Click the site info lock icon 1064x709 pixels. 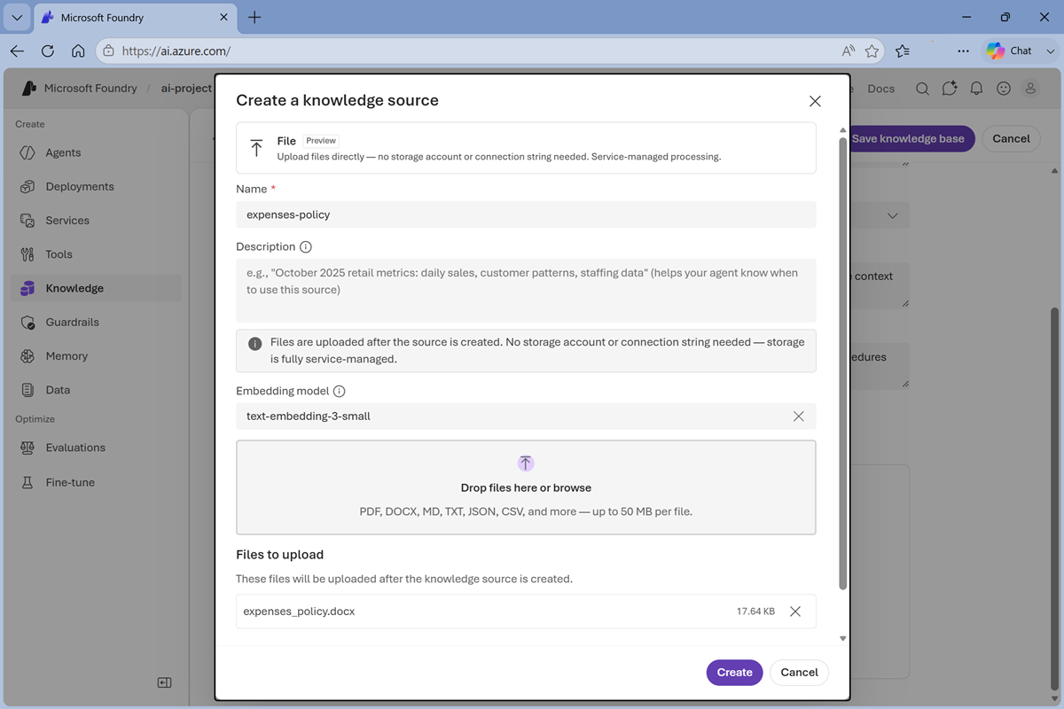108,51
